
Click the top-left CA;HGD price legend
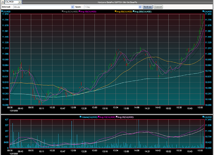pyautogui.click(x=6, y=11)
